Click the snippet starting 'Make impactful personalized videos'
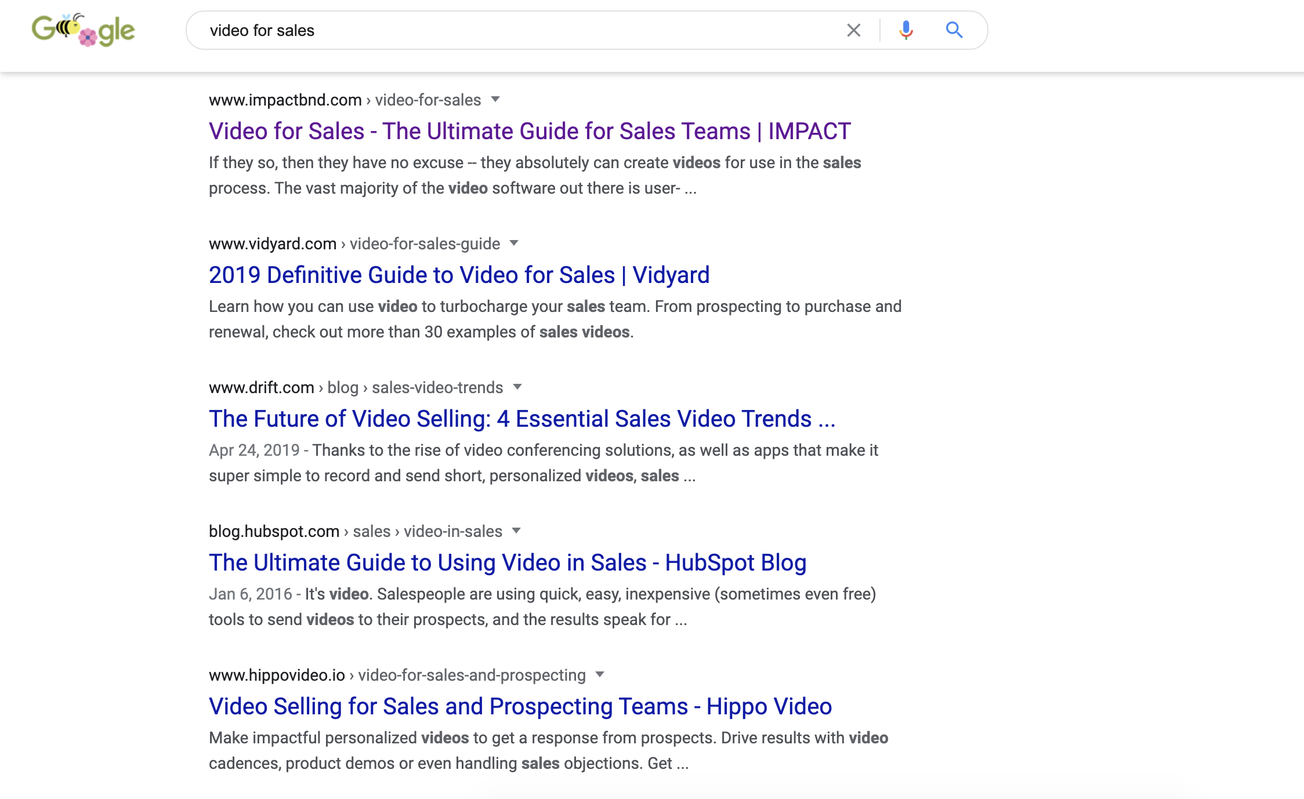The height and width of the screenshot is (799, 1304). pos(548,750)
